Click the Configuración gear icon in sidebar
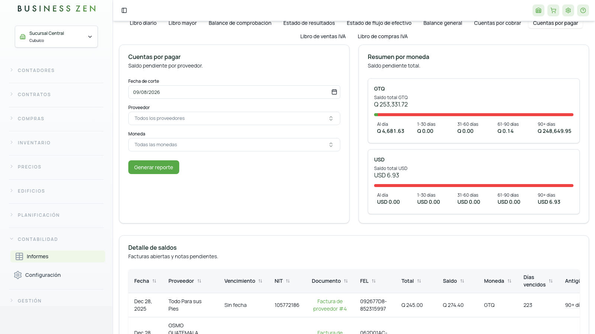The image size is (595, 334). pos(18,275)
